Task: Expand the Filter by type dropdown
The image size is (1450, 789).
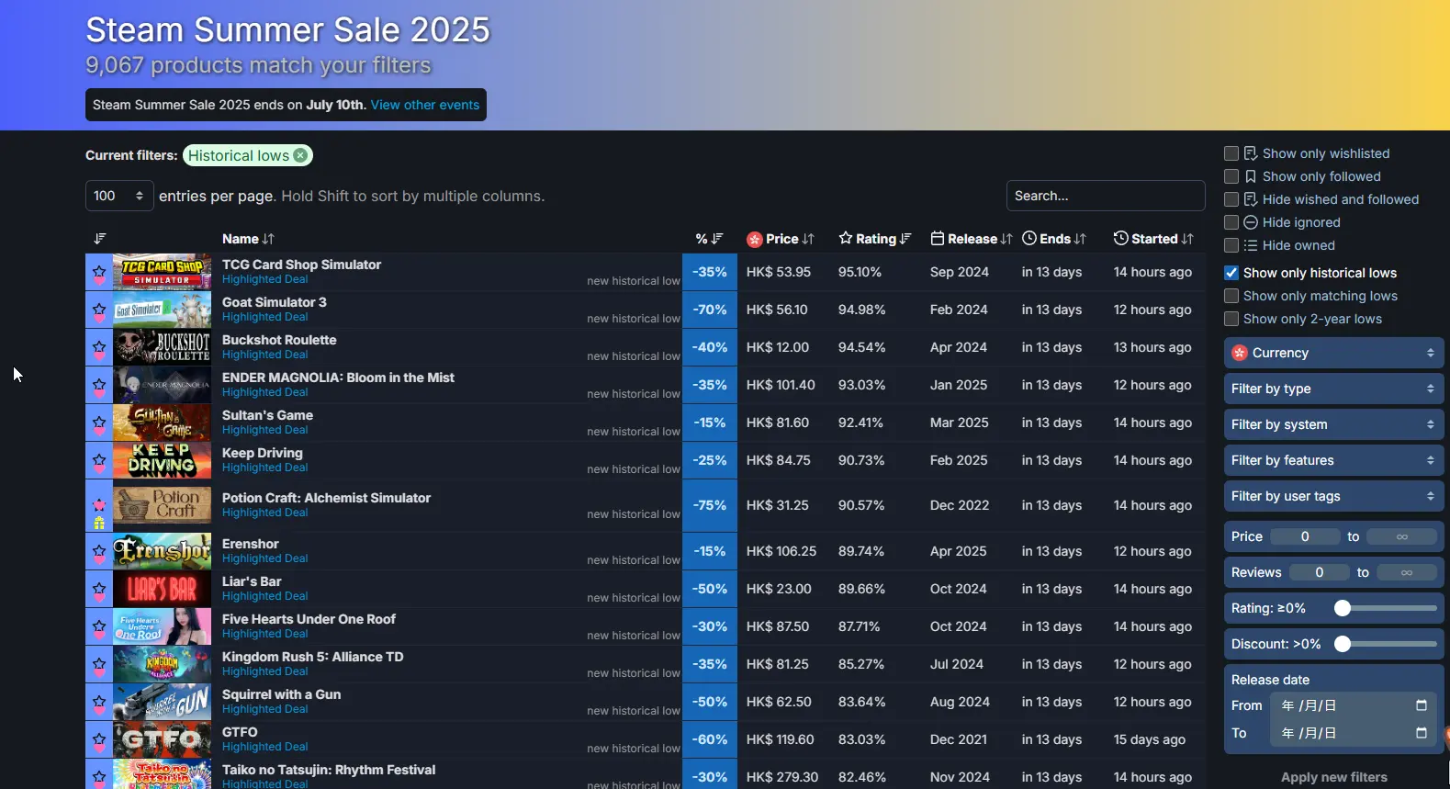Action: pos(1333,389)
